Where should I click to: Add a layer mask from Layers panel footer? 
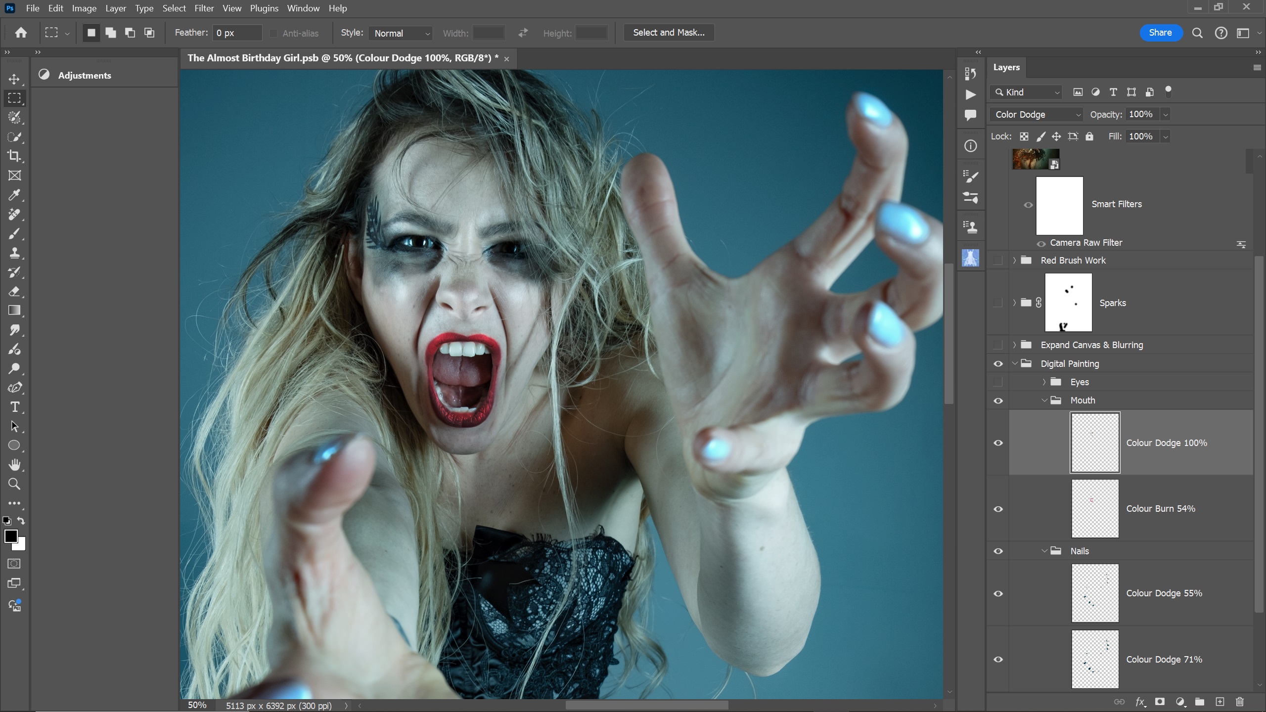[1160, 702]
